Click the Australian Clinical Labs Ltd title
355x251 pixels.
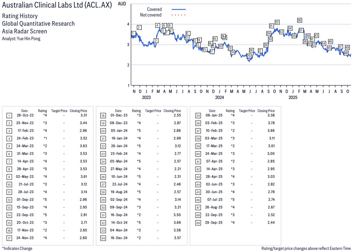click(57, 5)
